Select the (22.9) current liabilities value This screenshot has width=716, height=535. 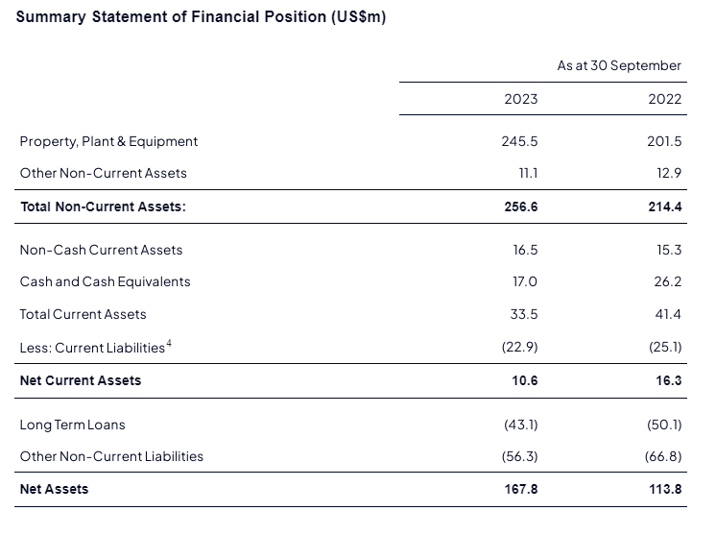pos(519,348)
